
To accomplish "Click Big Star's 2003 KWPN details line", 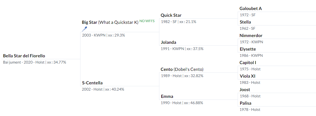I will click(103, 35).
